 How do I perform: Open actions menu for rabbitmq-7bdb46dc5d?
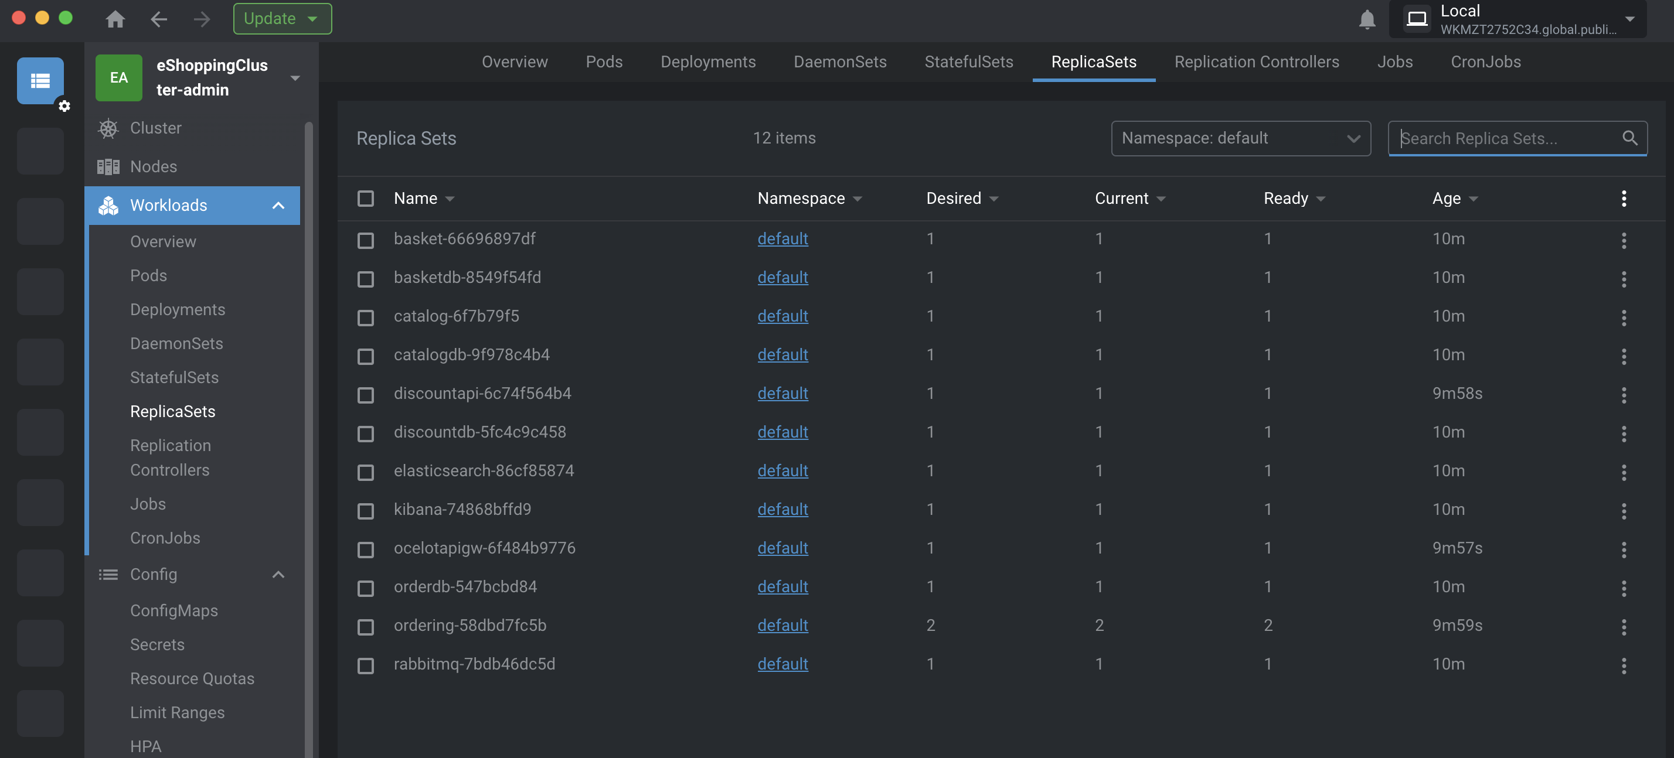[x=1624, y=666]
